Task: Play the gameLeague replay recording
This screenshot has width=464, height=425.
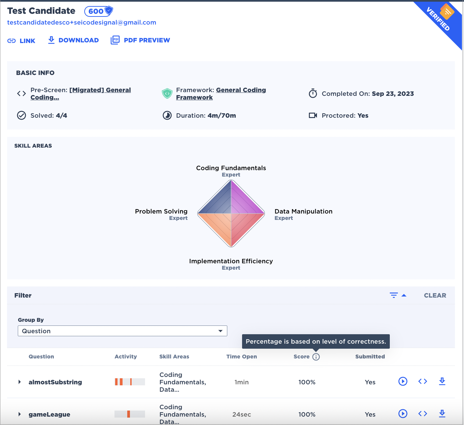Action: click(x=403, y=414)
